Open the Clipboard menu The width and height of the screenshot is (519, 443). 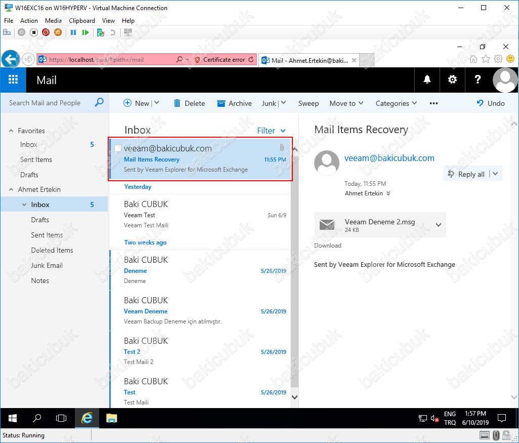point(82,21)
